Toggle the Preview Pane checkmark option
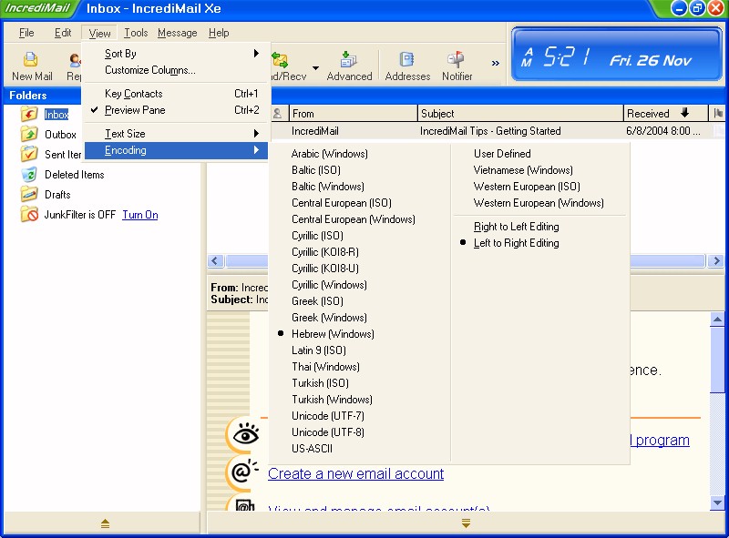Image resolution: width=729 pixels, height=538 pixels. pyautogui.click(x=135, y=110)
